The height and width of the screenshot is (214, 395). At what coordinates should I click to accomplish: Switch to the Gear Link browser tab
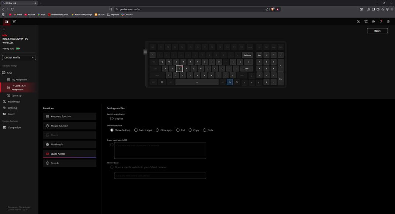[19, 3]
